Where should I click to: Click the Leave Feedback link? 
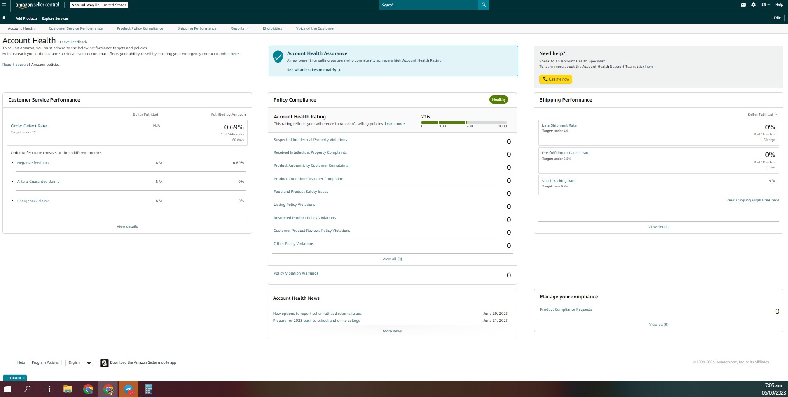click(x=73, y=42)
